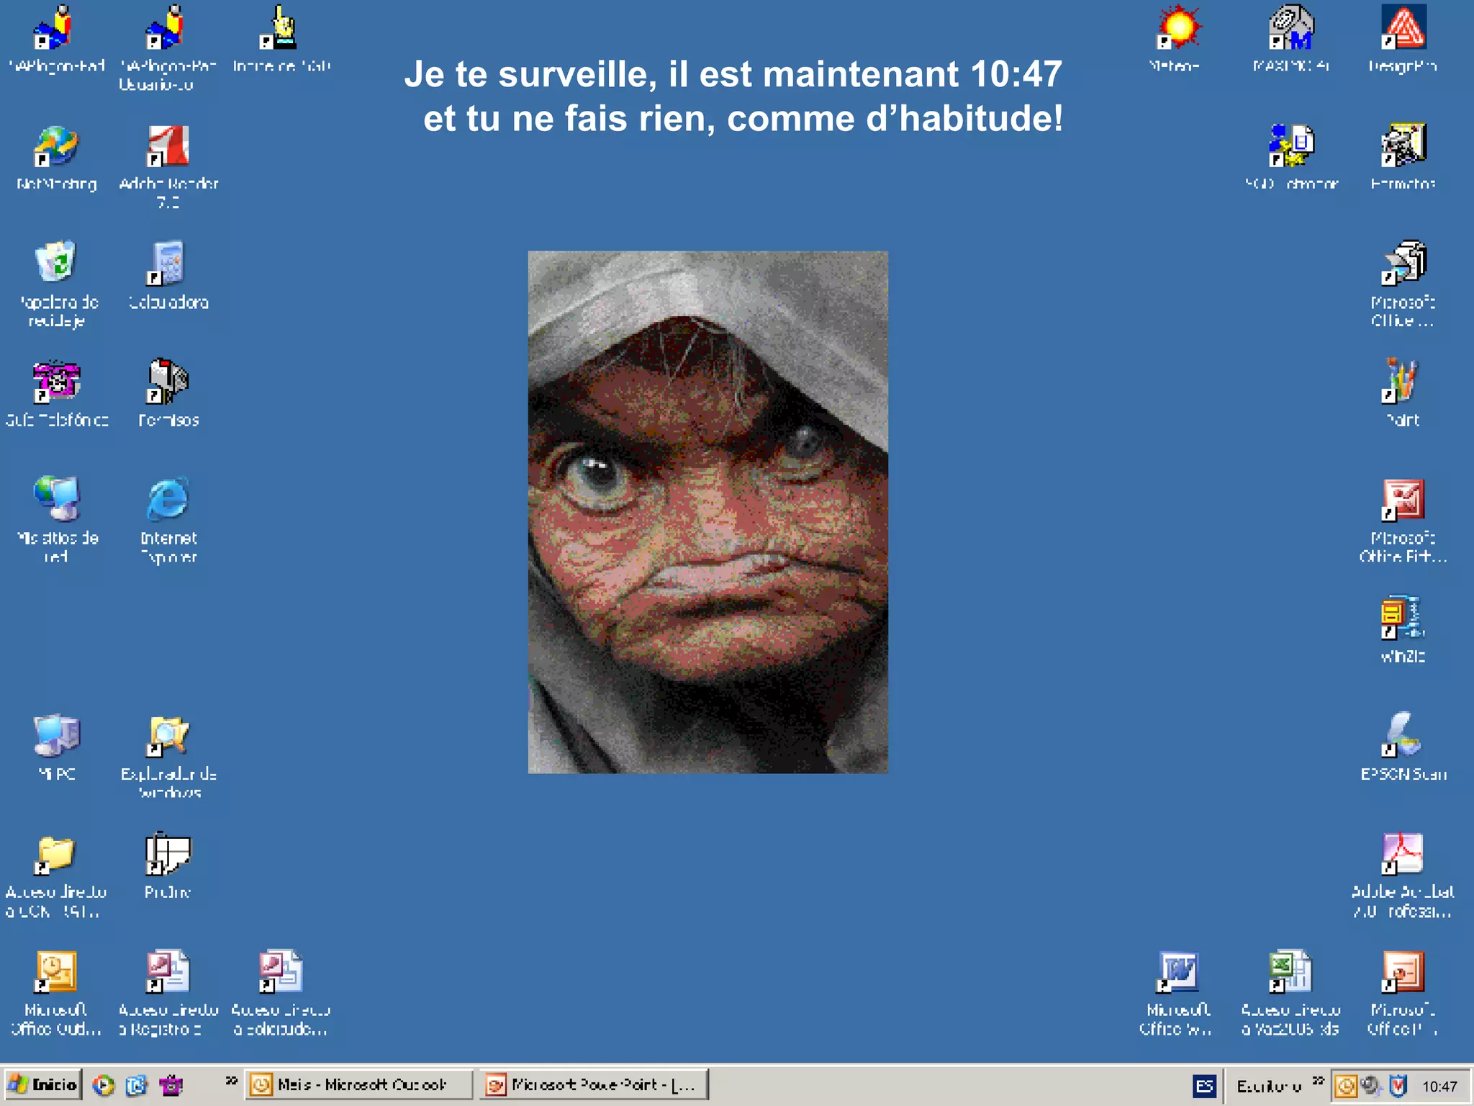
Task: Switch to Microsoft Outlook taskbar button
Action: click(x=359, y=1085)
